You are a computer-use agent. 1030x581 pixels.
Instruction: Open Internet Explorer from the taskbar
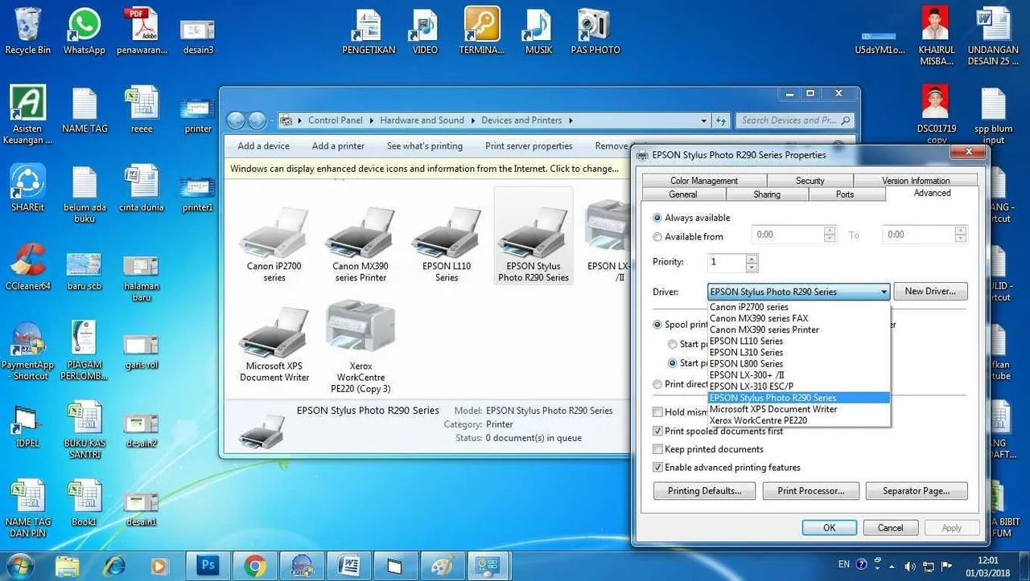click(x=114, y=565)
